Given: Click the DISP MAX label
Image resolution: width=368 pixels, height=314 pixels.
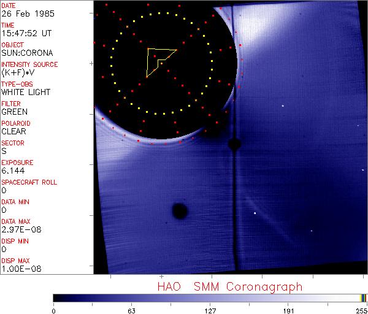Looking at the screenshot, I should tap(15, 261).
